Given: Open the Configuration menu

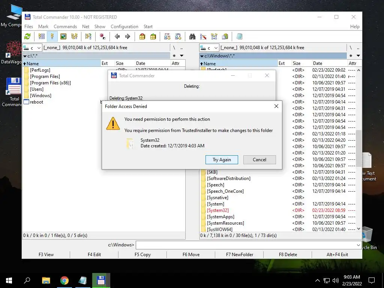Looking at the screenshot, I should pos(124,27).
